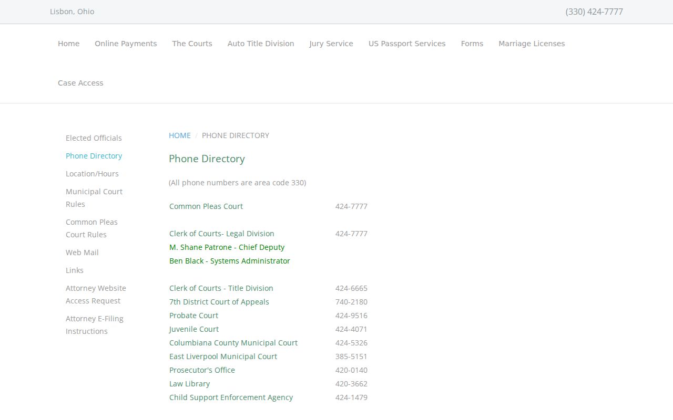This screenshot has height=420, width=673.
Task: Click Law Library entry
Action: click(189, 384)
